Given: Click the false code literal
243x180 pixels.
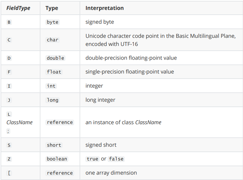Looking at the screenshot, I should (x=116, y=159).
